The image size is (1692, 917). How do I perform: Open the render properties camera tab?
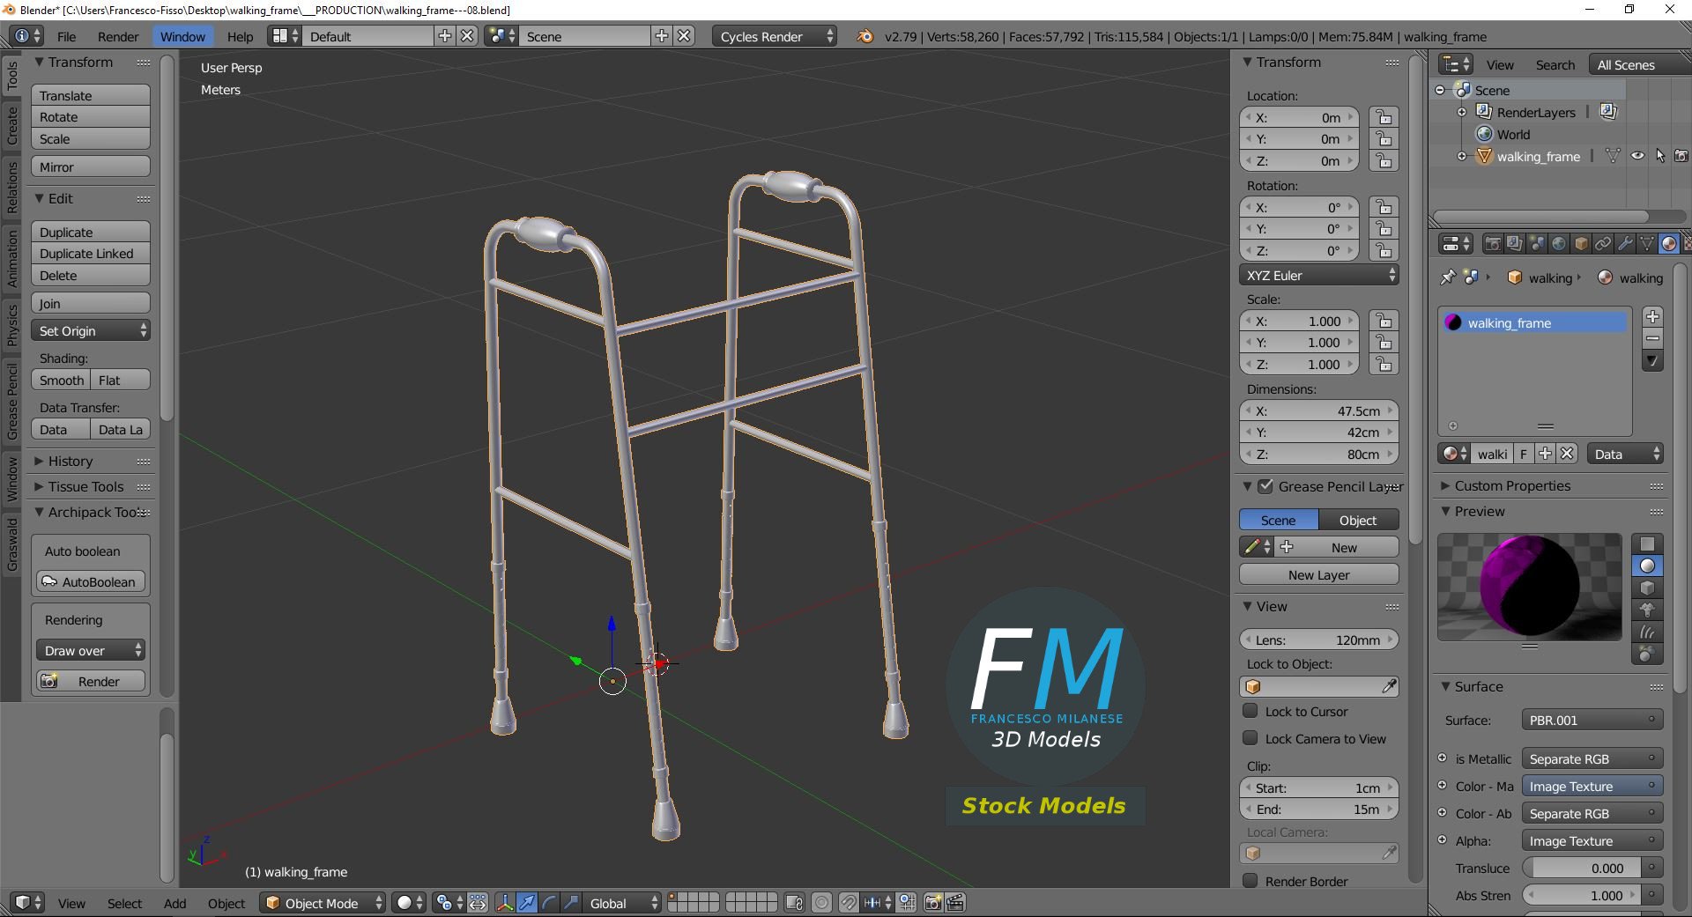1492,244
